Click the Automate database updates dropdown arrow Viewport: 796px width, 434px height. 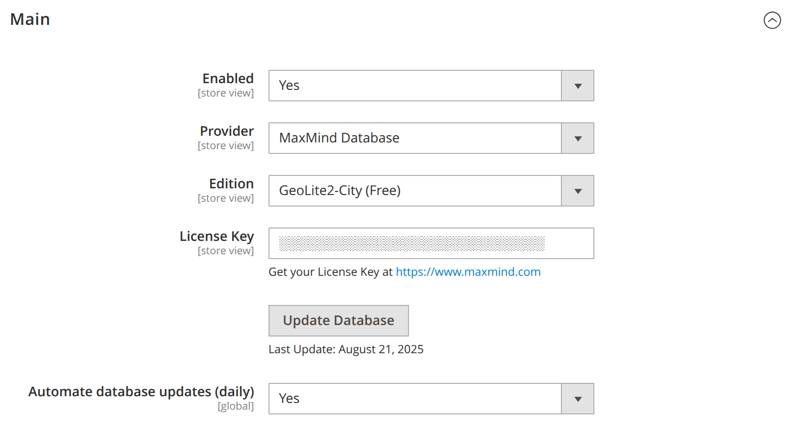pyautogui.click(x=578, y=399)
